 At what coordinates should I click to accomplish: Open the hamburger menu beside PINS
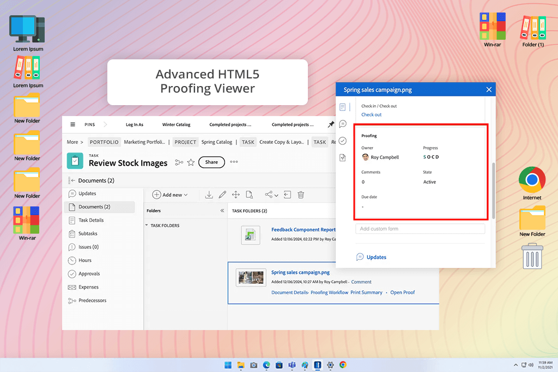pos(72,125)
